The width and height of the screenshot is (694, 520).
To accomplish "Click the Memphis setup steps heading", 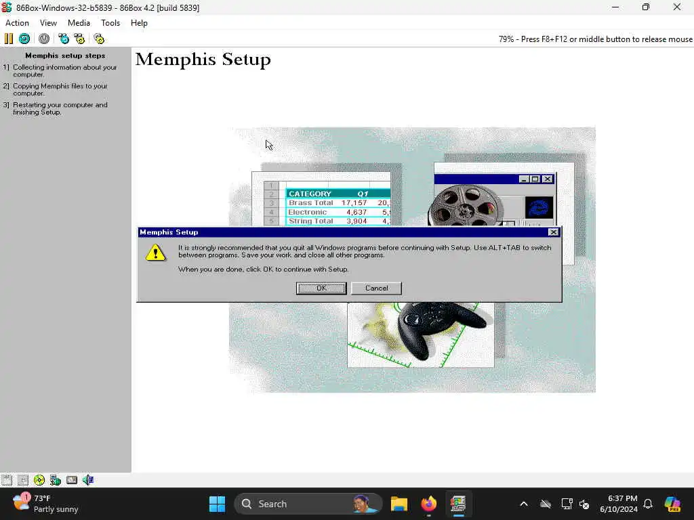I will point(65,56).
